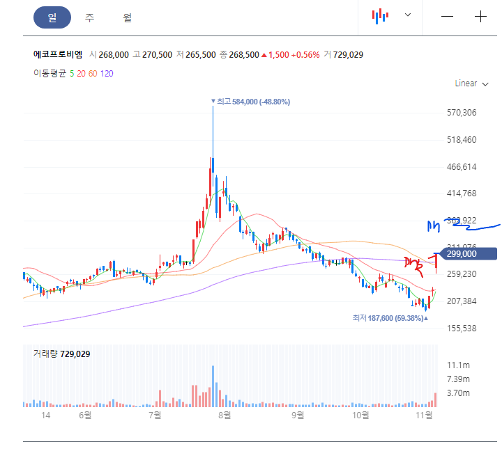Click the 시 268,000 open price value
Image resolution: width=502 pixels, height=451 pixels.
pyautogui.click(x=109, y=55)
